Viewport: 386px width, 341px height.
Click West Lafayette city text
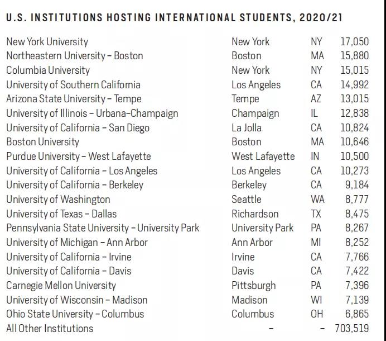pos(263,157)
